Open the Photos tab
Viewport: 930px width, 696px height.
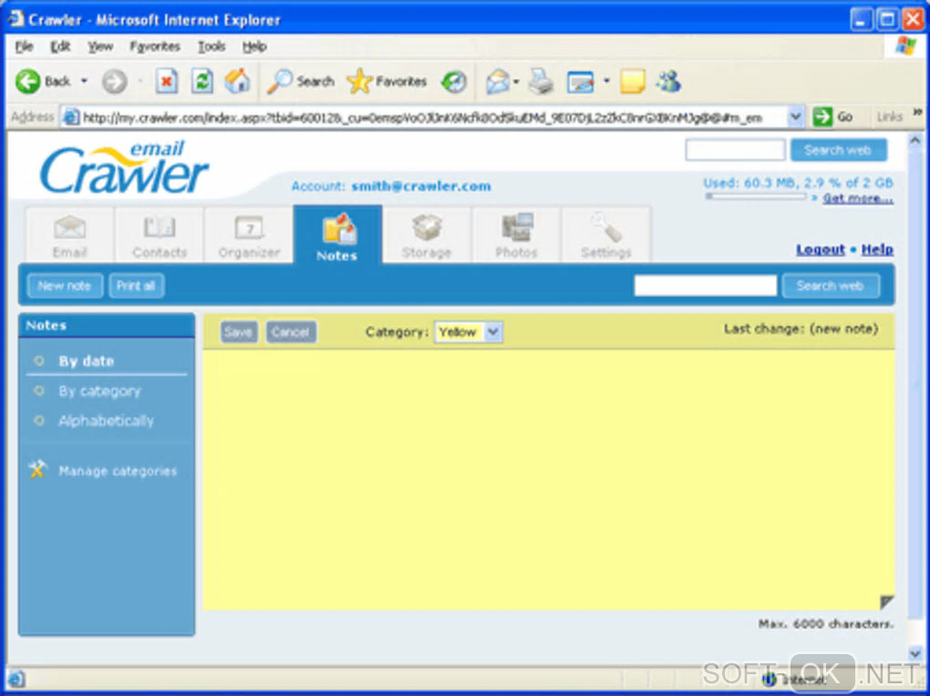click(x=517, y=236)
